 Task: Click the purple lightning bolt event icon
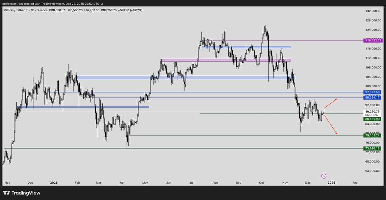tap(324, 176)
